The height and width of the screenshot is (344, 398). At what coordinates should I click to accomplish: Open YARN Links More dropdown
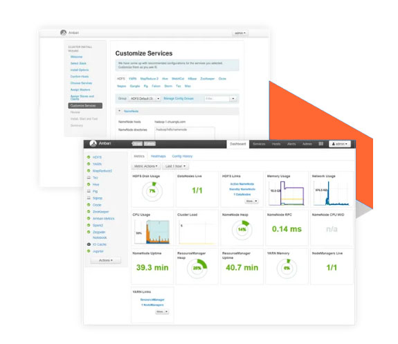coord(162,311)
